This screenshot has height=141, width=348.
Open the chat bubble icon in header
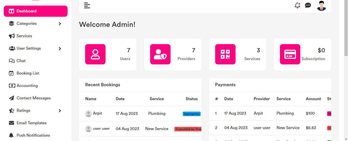tap(308, 5)
